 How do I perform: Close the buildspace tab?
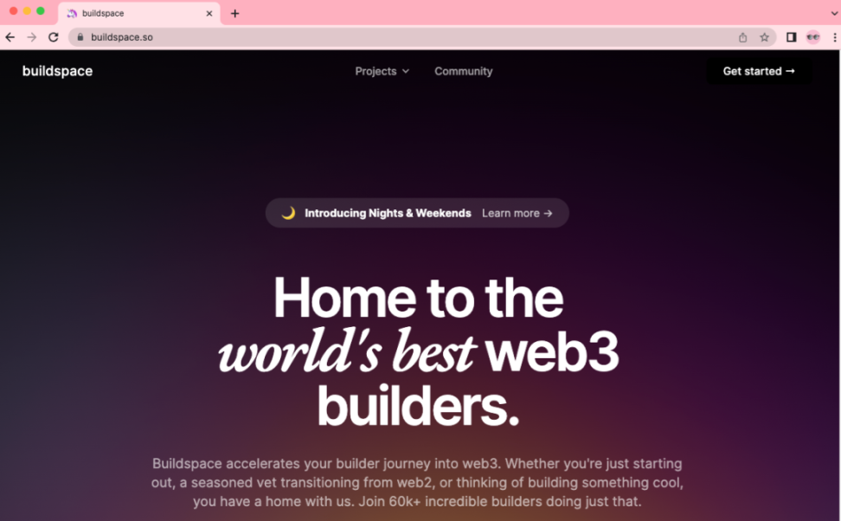pos(209,13)
